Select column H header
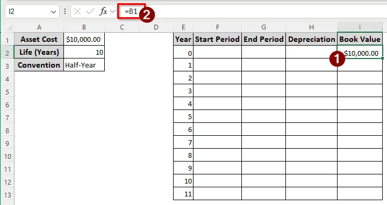The width and height of the screenshot is (387, 205). [311, 27]
